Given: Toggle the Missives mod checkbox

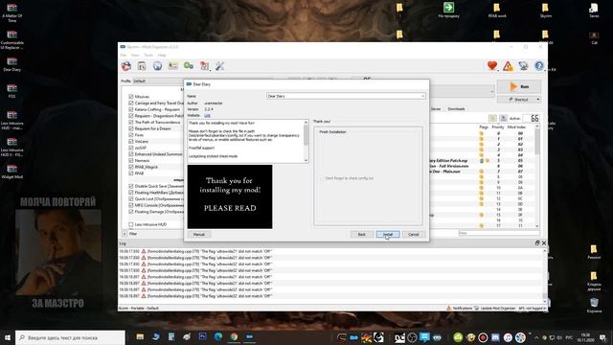Looking at the screenshot, I should [131, 96].
